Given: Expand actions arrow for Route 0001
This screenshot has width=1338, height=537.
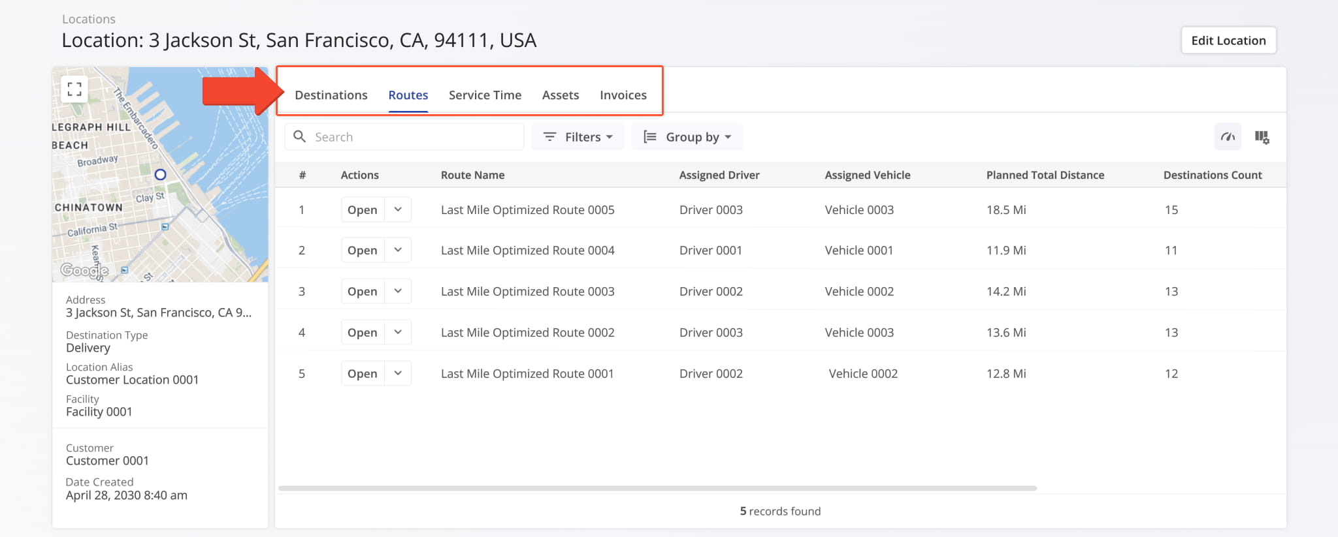Looking at the screenshot, I should [398, 373].
